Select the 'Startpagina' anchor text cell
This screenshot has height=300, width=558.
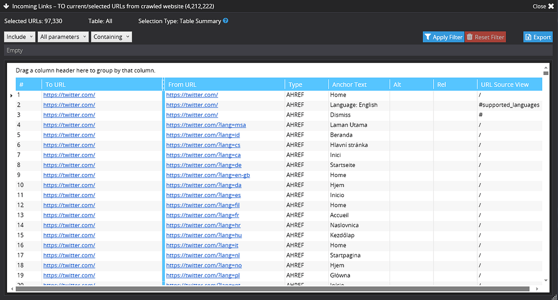point(359,255)
